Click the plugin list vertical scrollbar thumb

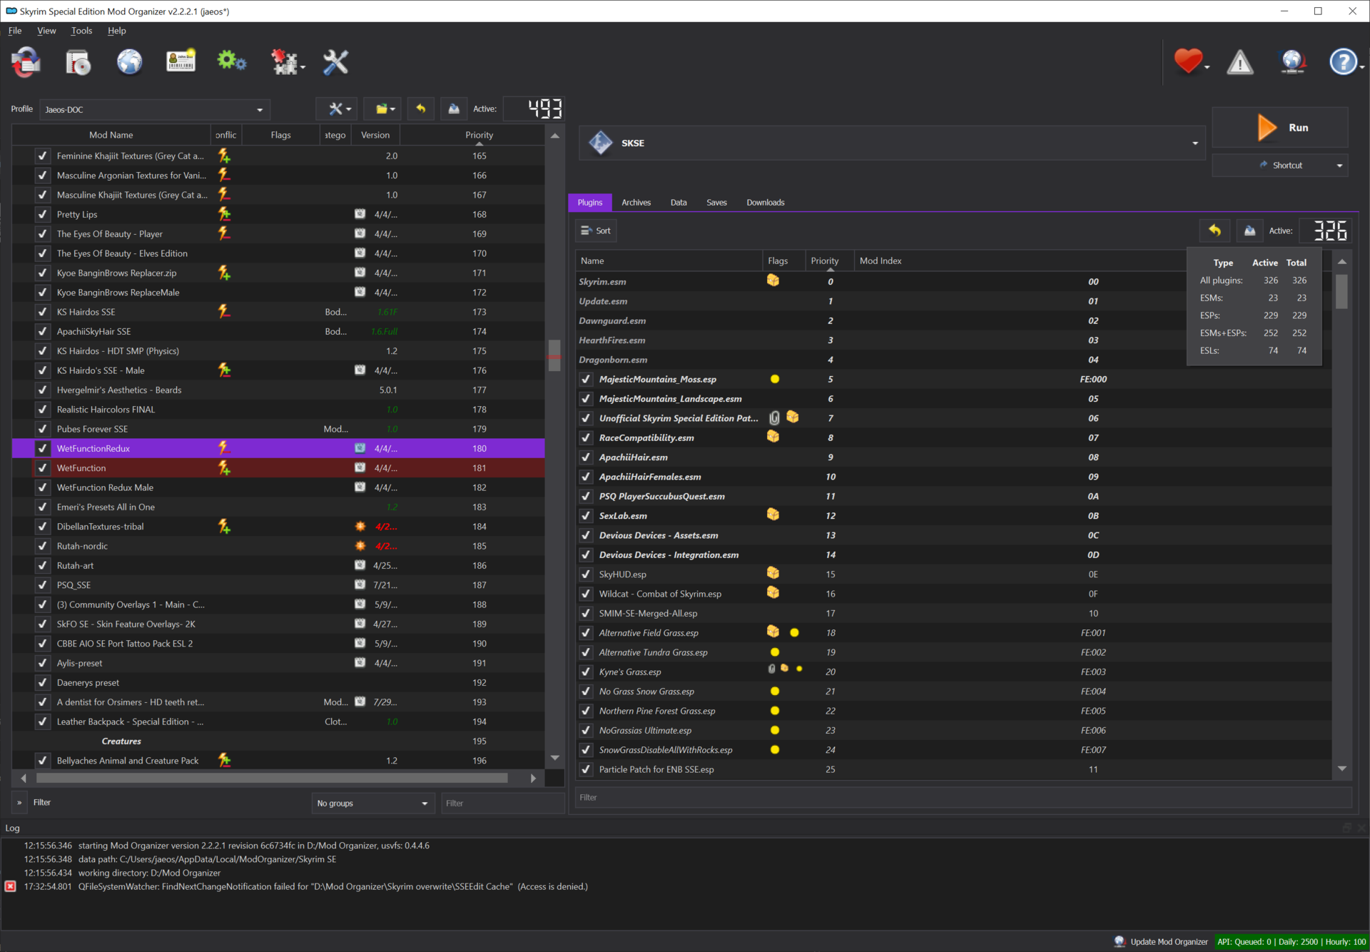[x=1341, y=291]
